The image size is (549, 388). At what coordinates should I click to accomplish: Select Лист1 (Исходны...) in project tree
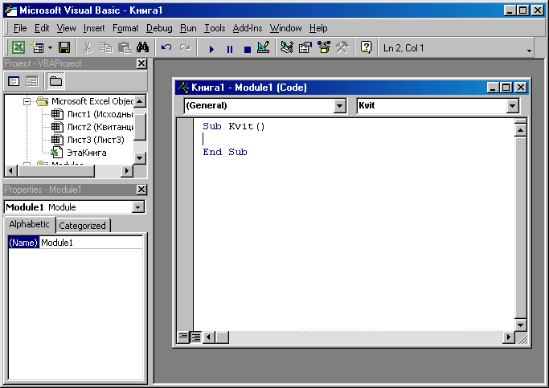100,114
